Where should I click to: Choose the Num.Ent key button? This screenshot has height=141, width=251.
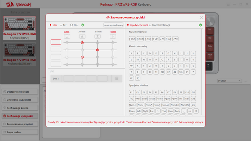(x=175, y=105)
